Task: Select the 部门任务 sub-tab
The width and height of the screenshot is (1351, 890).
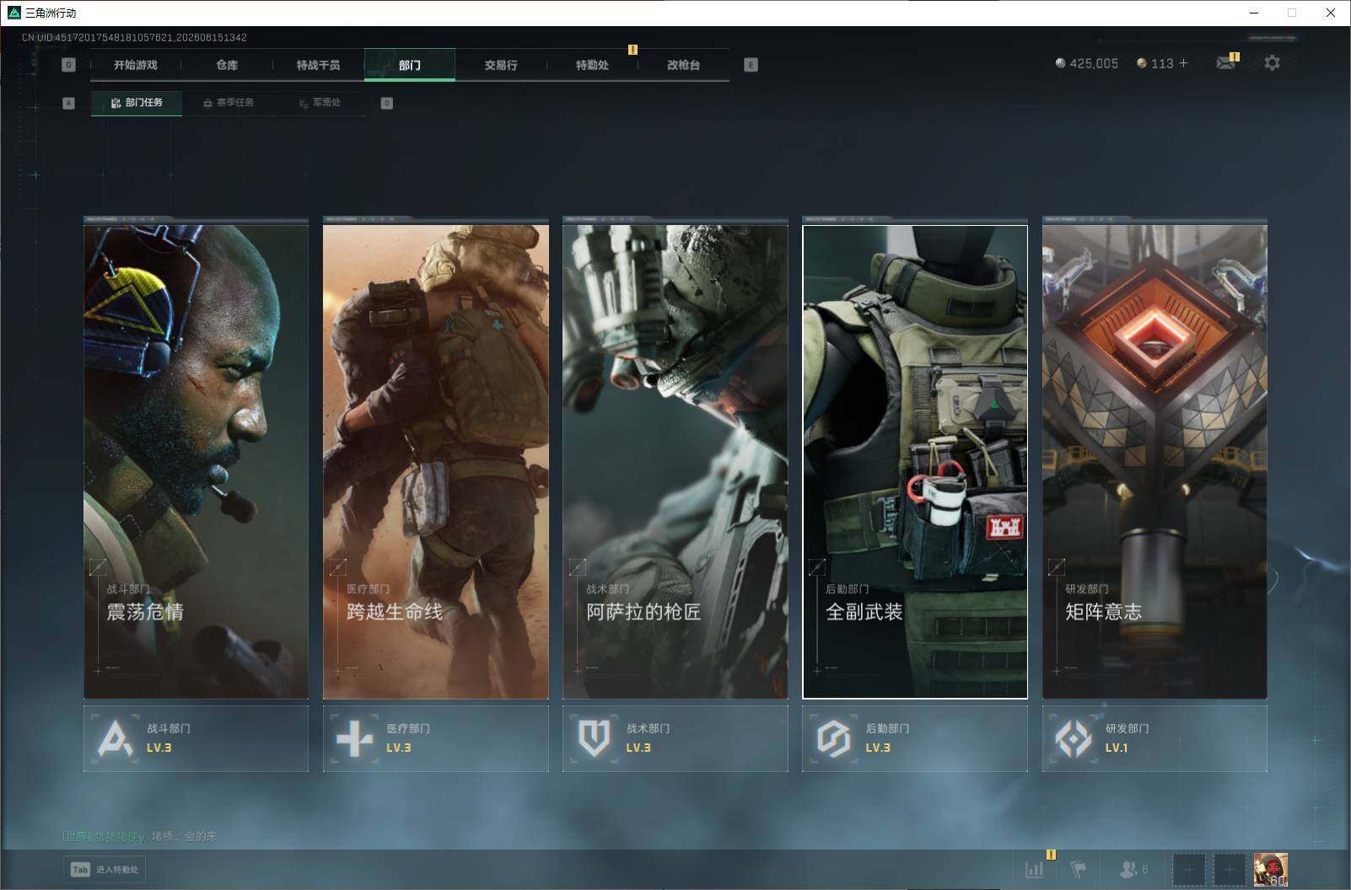Action: (137, 103)
